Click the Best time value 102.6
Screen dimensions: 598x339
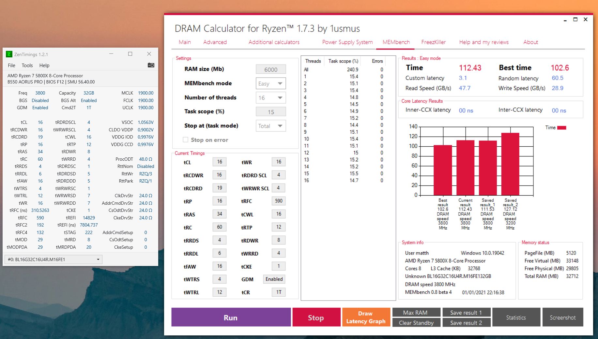pos(560,68)
